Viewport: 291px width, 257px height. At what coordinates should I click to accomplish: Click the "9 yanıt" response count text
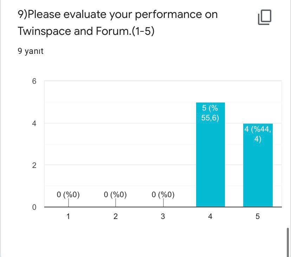30,51
